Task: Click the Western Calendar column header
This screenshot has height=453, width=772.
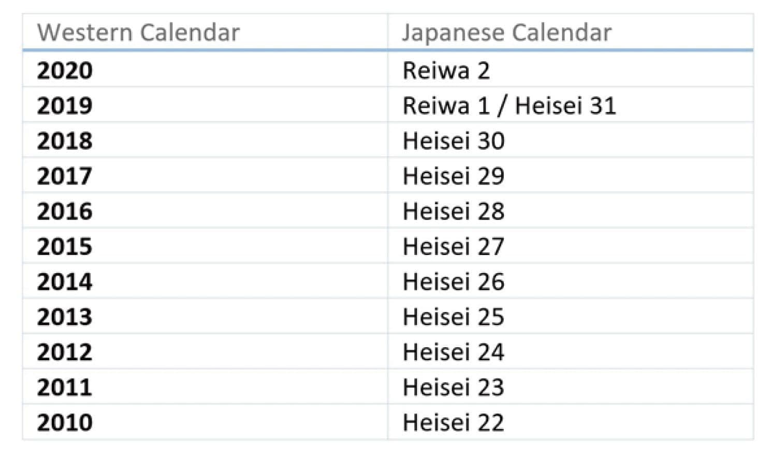Action: (x=138, y=33)
